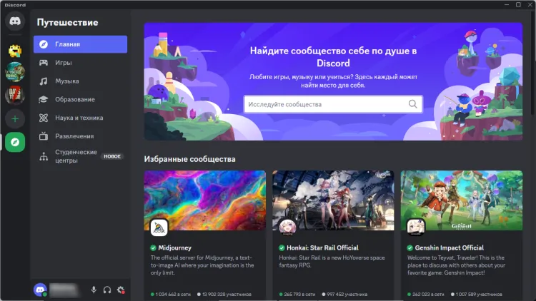
Task: Open the Midjourney community card image
Action: tap(205, 200)
